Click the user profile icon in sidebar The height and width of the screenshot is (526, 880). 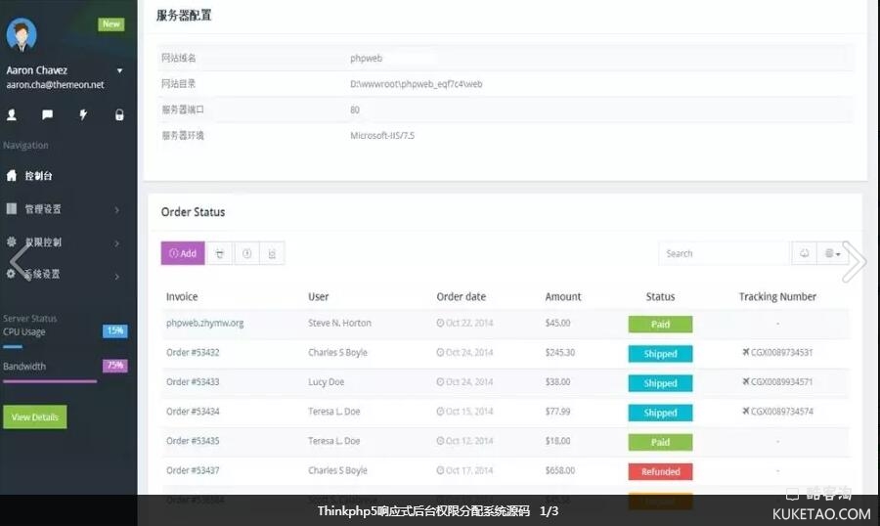[11, 115]
